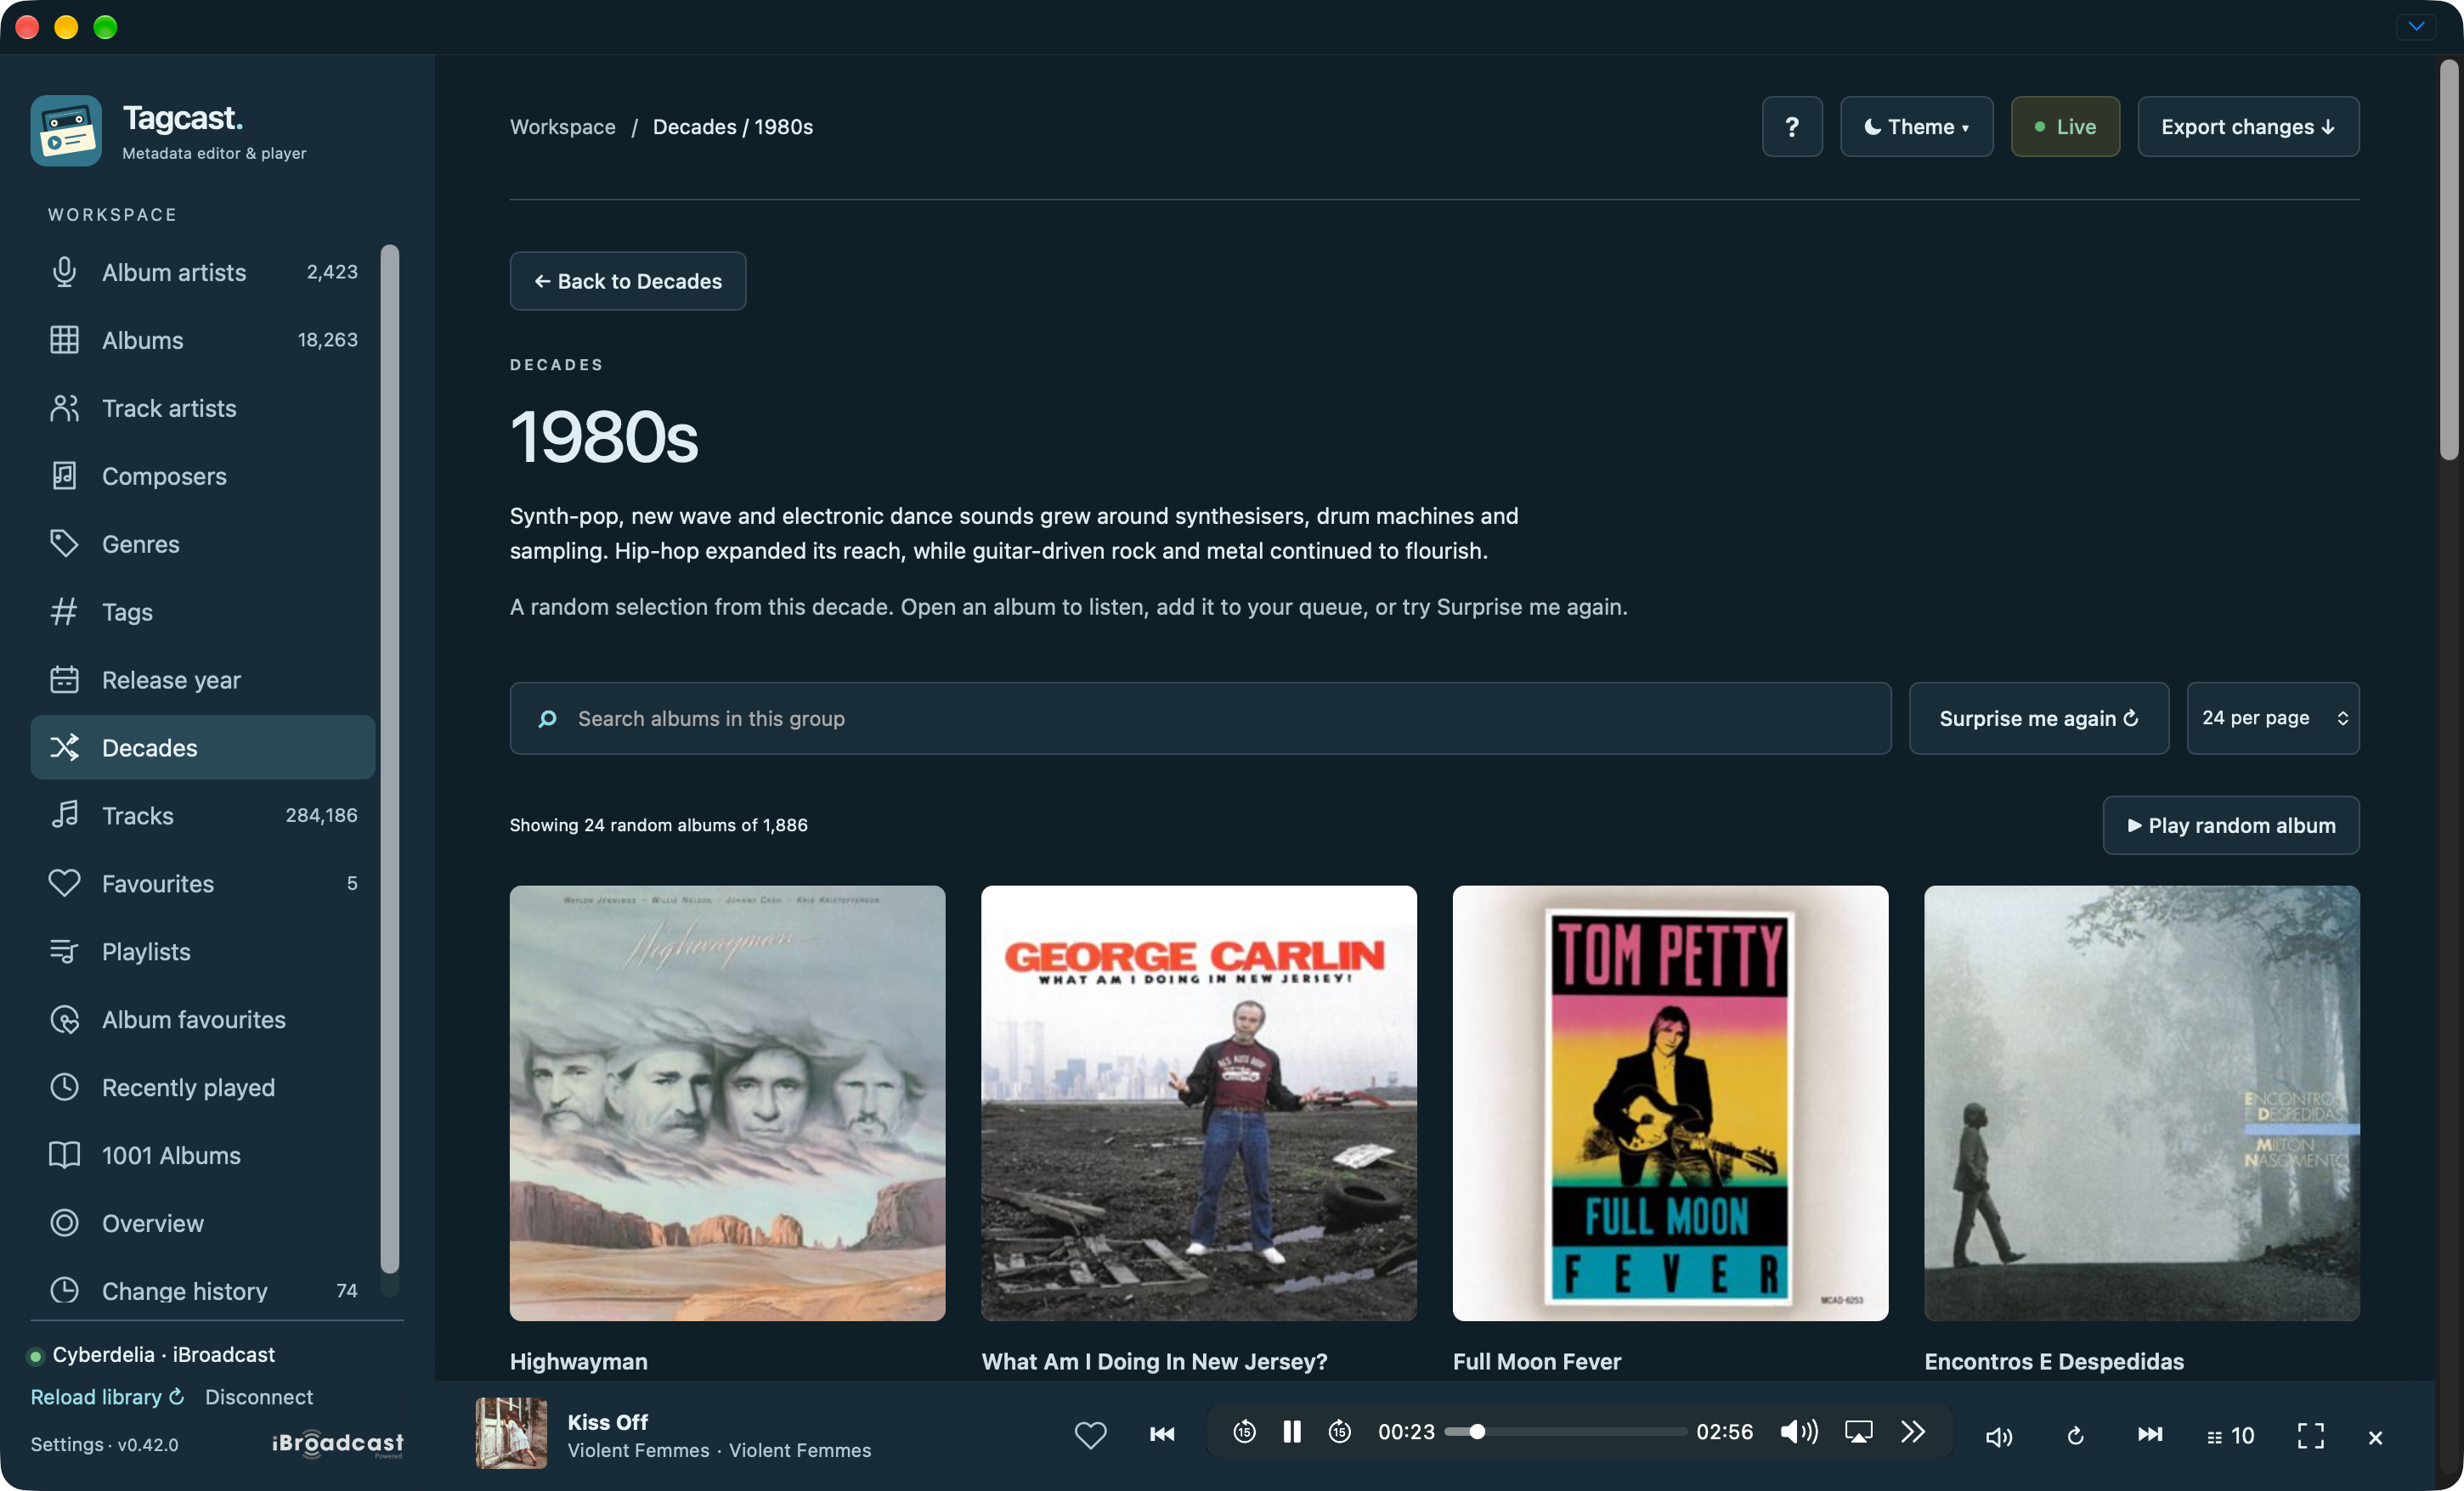Image resolution: width=2464 pixels, height=1491 pixels.
Task: Click the track progress slider
Action: tap(1565, 1432)
